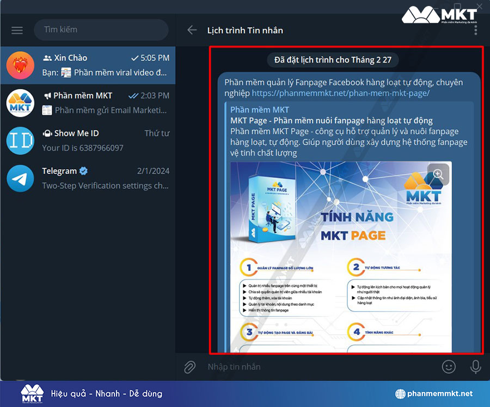Open the Xin Chào group chat
Viewport: 490px width, 407px height.
(x=88, y=65)
